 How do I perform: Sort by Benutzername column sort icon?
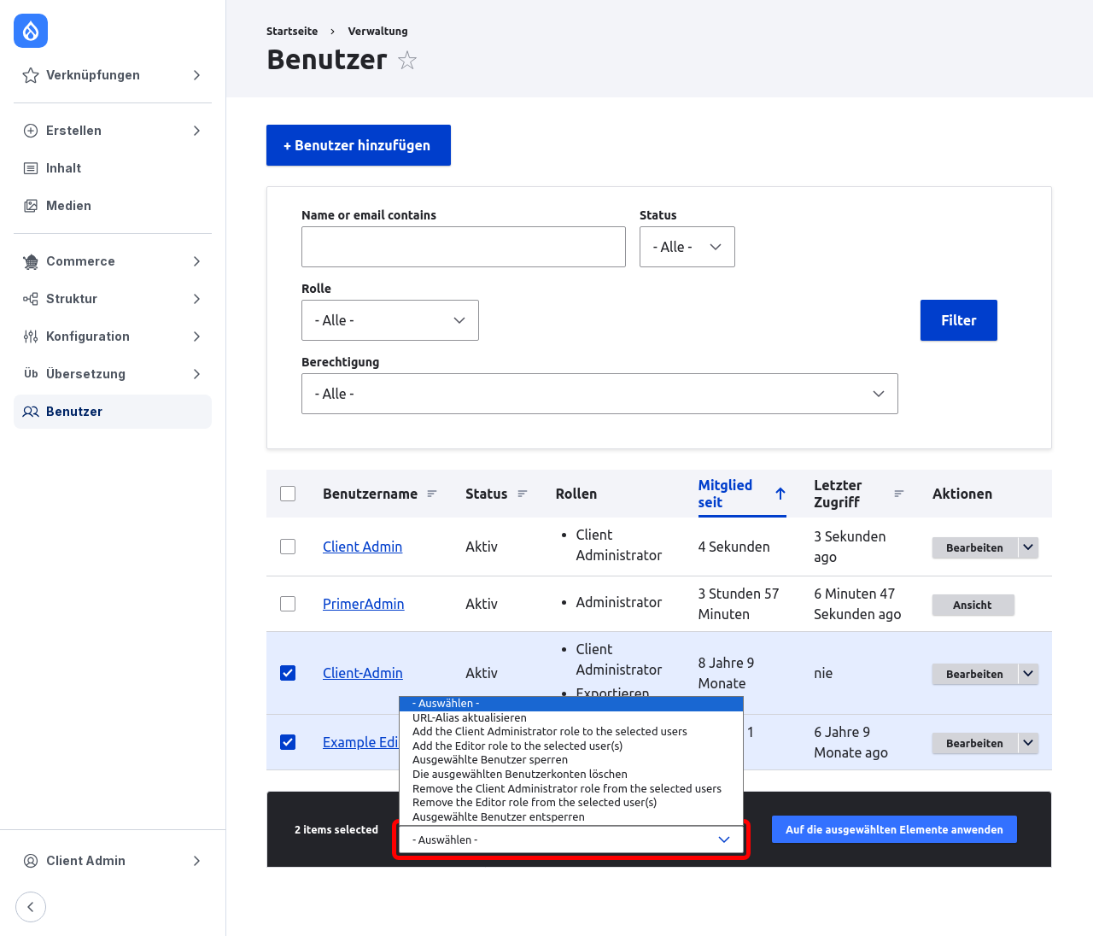pyautogui.click(x=432, y=494)
